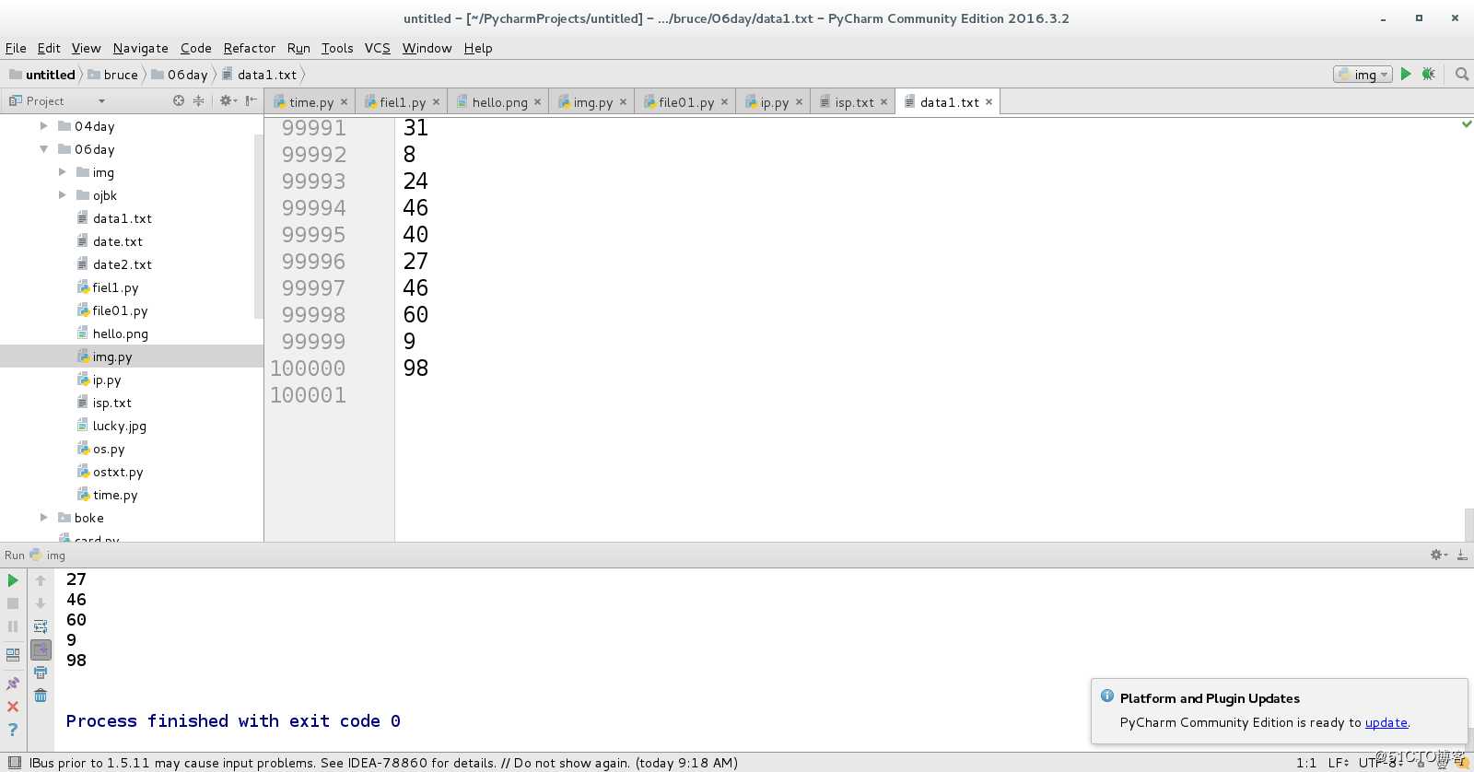
Task: Select data1.txt in the project tree
Action: 122,218
